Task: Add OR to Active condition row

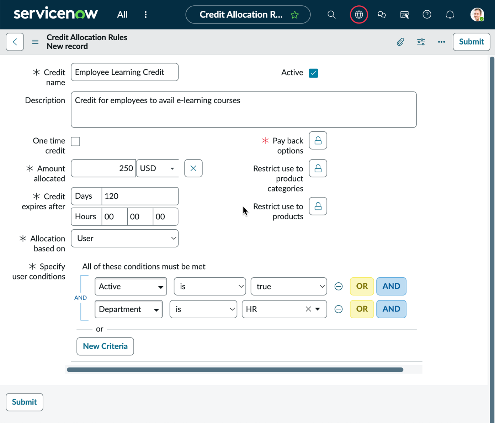Action: (x=362, y=286)
